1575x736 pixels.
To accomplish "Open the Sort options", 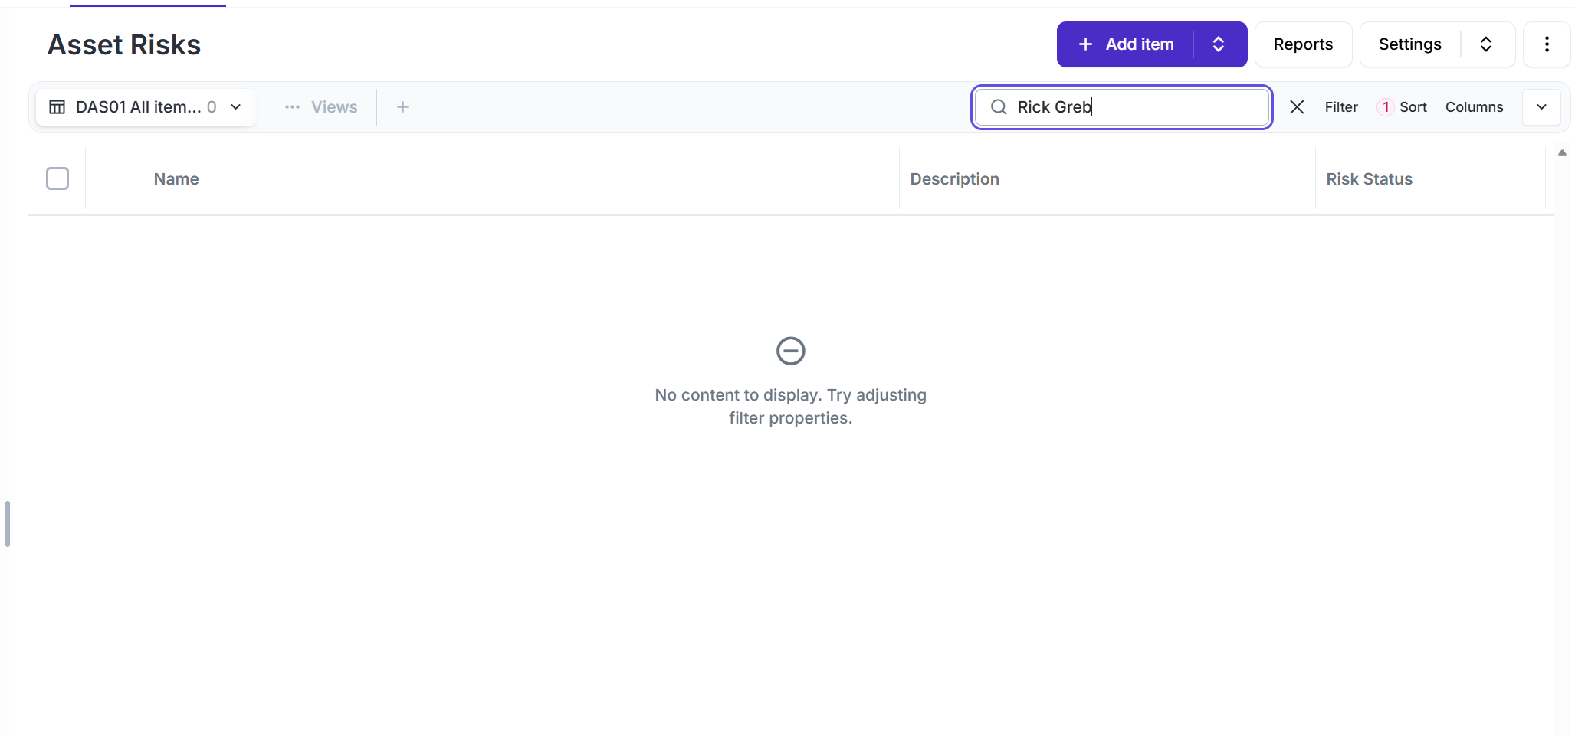I will coord(1413,107).
